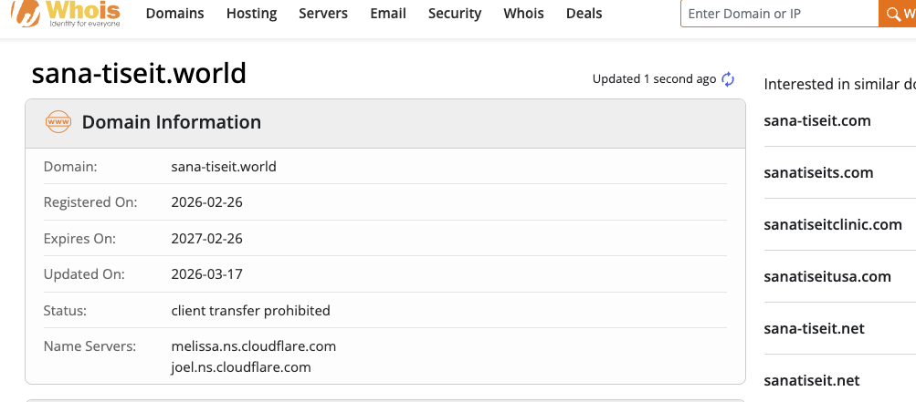The image size is (916, 402).
Task: Open the Deals menu
Action: tap(584, 14)
